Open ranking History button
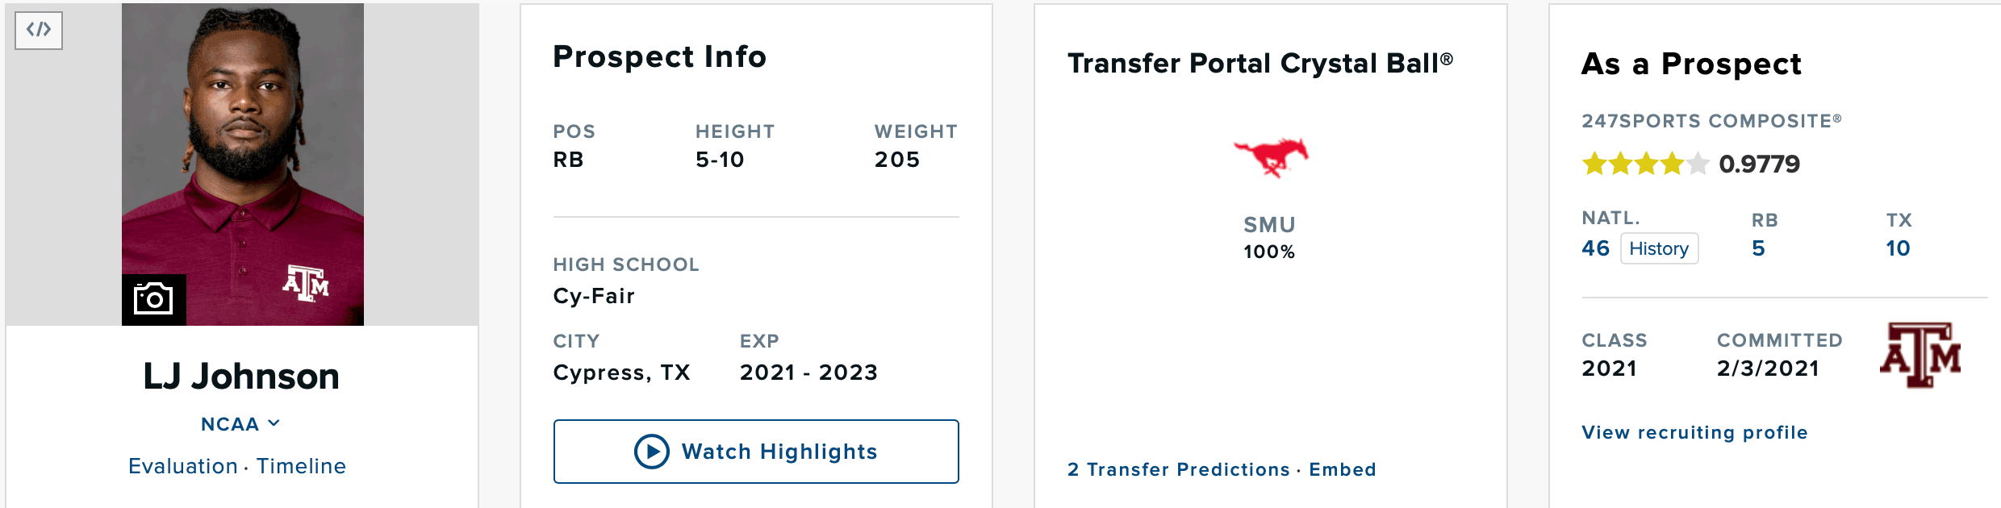The width and height of the screenshot is (2001, 508). click(1659, 248)
